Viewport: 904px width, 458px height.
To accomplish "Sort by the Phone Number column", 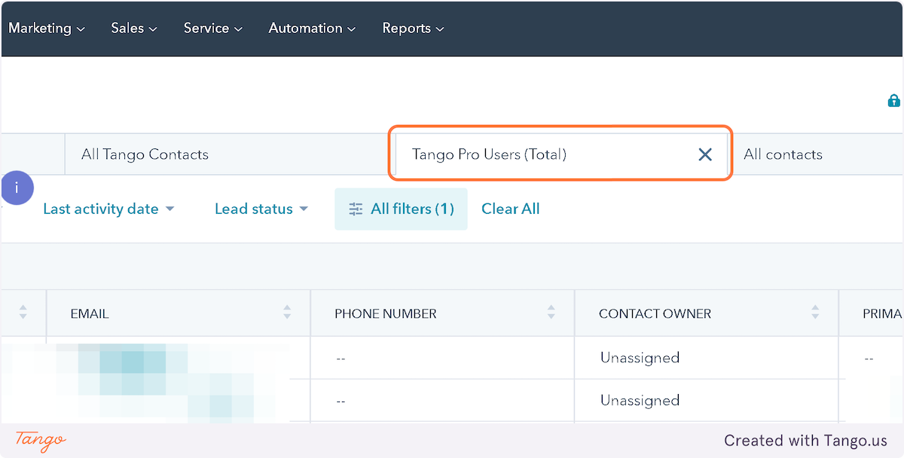I will click(x=551, y=312).
